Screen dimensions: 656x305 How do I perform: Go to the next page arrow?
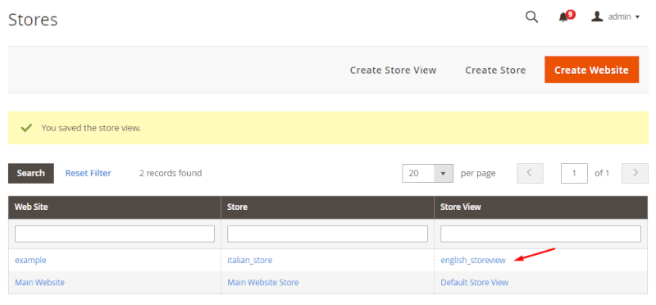pyautogui.click(x=635, y=173)
